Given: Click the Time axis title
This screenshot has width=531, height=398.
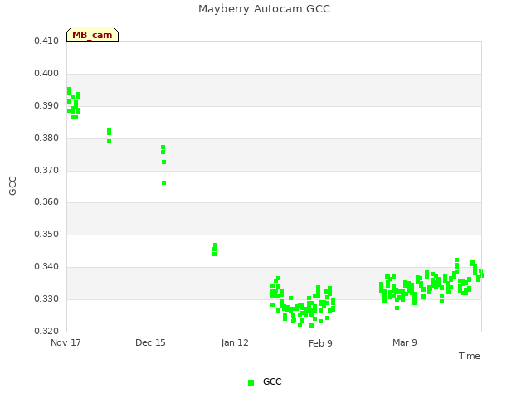Looking at the screenshot, I should [470, 356].
